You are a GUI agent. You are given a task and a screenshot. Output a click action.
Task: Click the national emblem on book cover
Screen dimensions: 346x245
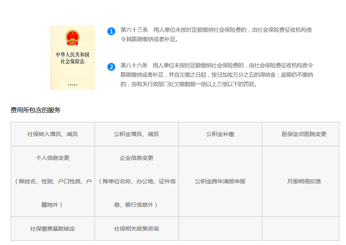click(x=73, y=38)
